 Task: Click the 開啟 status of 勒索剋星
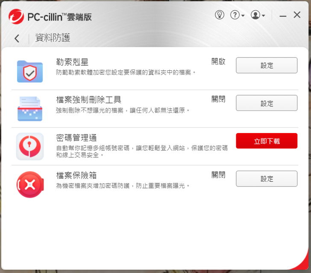[218, 61]
